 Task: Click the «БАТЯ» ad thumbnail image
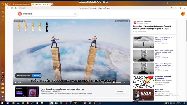pos(143,94)
